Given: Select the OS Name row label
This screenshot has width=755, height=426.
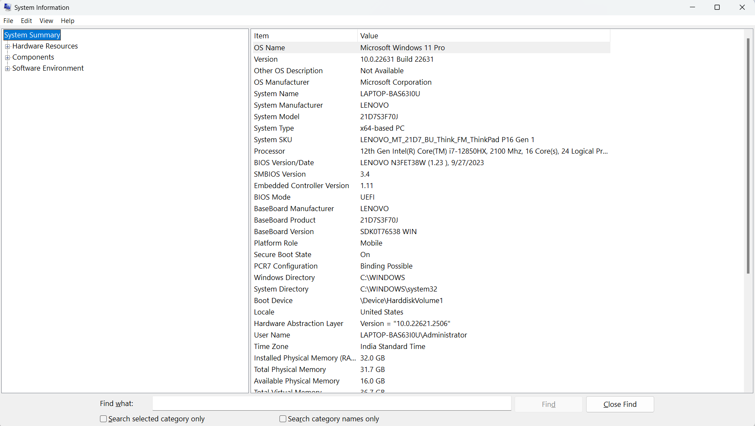Looking at the screenshot, I should coord(270,48).
